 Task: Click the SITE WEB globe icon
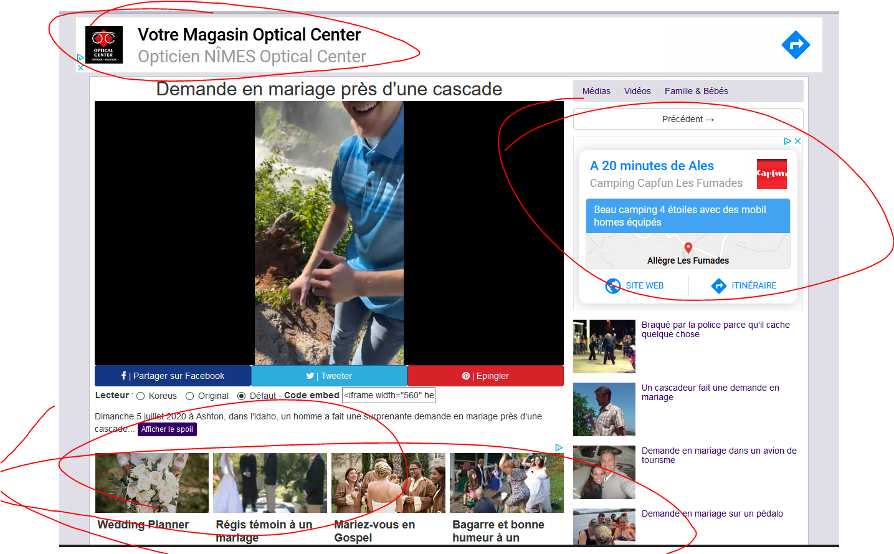point(613,285)
